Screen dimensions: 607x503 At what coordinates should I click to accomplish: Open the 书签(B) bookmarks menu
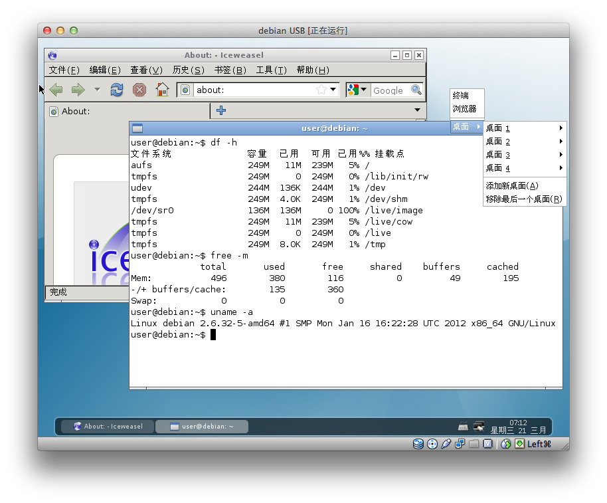tap(230, 70)
